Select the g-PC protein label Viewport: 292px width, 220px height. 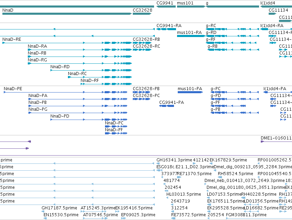coord(215,89)
